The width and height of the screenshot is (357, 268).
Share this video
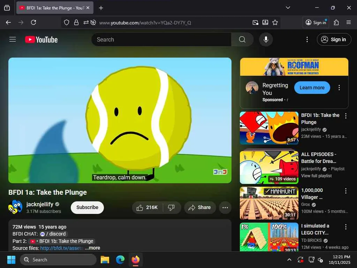[x=200, y=207]
